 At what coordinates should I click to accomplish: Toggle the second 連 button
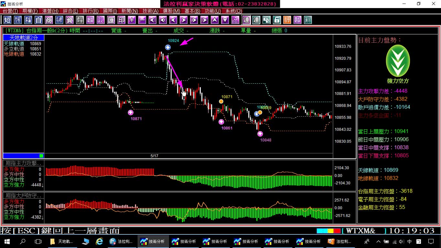pyautogui.click(x=256, y=20)
